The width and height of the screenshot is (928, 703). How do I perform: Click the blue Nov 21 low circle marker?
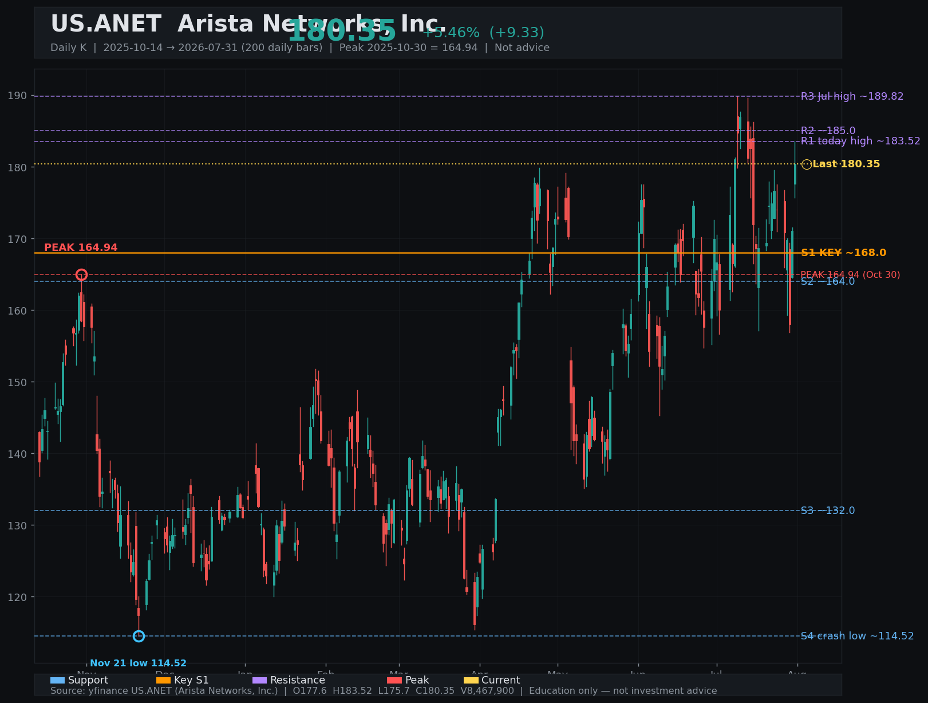coord(139,636)
